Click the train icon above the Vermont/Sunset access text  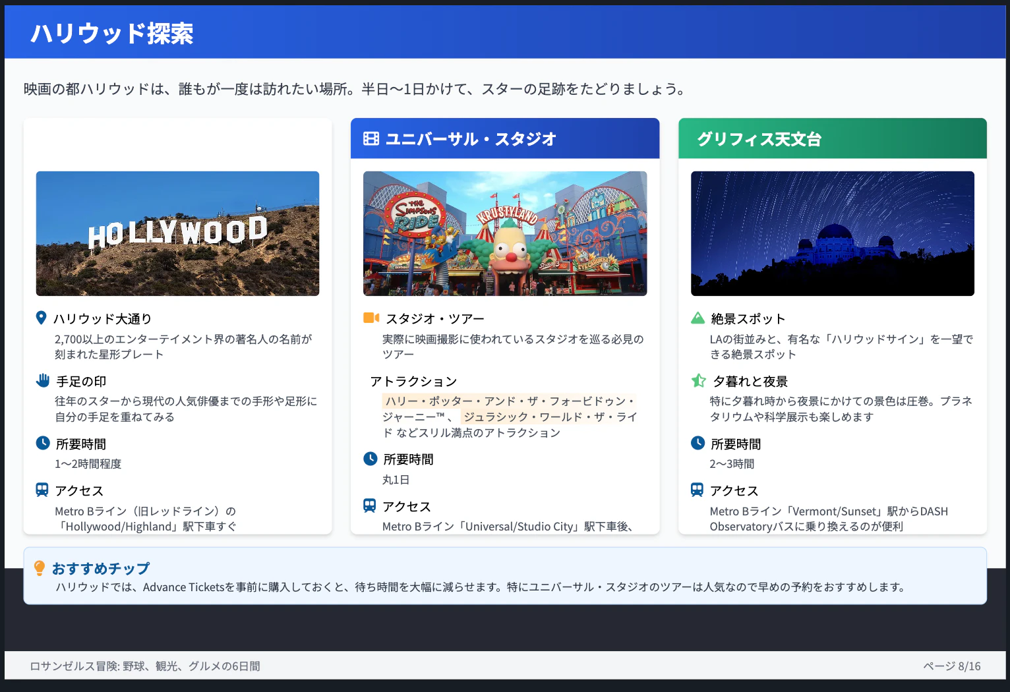(697, 490)
